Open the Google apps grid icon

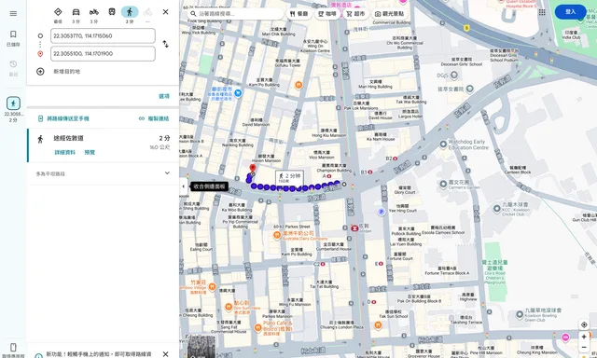coord(542,12)
